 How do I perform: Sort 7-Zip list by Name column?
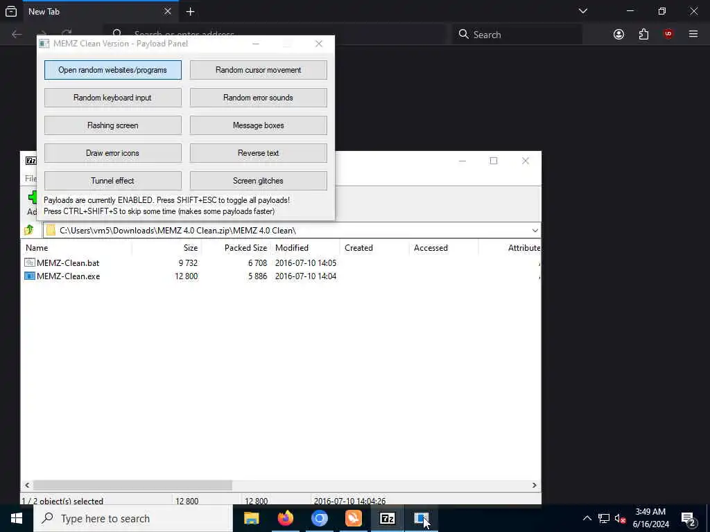pyautogui.click(x=76, y=248)
